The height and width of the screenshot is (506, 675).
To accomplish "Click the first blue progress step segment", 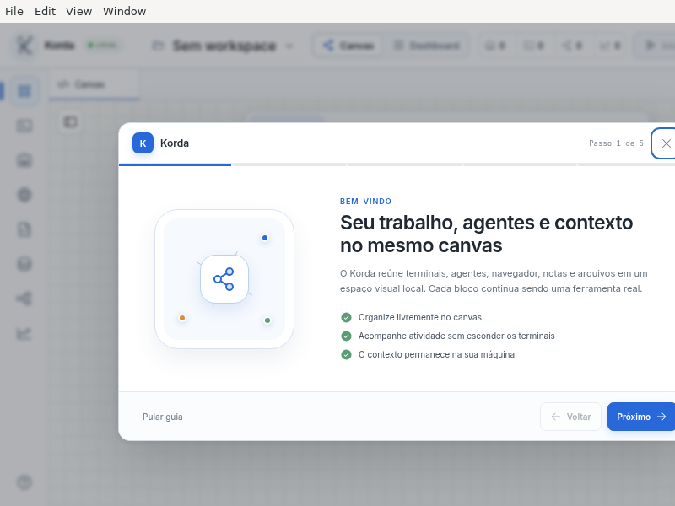I will [x=175, y=164].
